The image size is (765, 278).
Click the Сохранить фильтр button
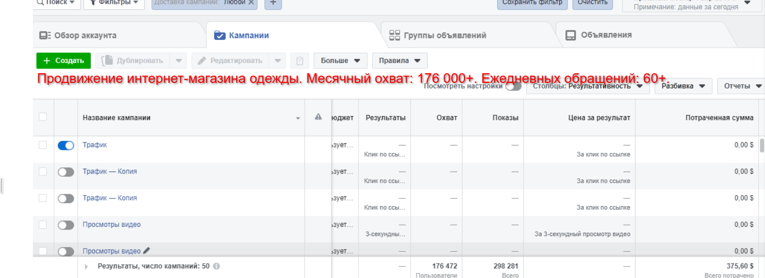(532, 2)
